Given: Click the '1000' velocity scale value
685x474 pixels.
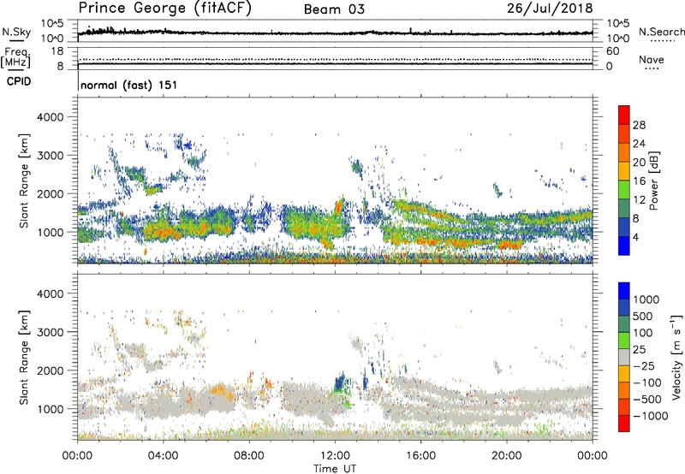Looking at the screenshot, I should 646,299.
